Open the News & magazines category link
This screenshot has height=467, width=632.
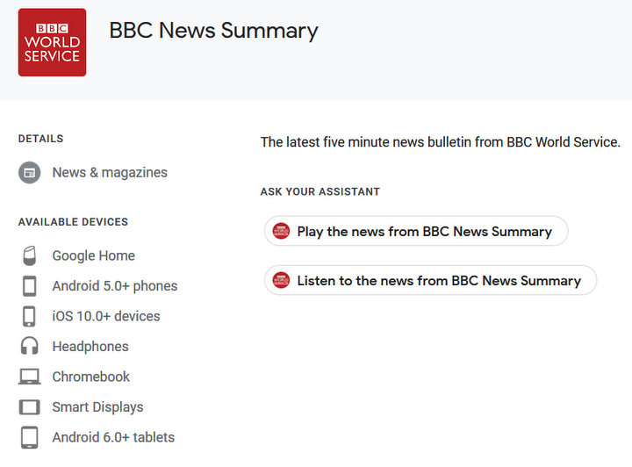(x=110, y=172)
